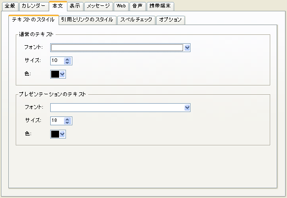Switch to the カレンダー tab
The image size is (287, 198).
pyautogui.click(x=33, y=6)
